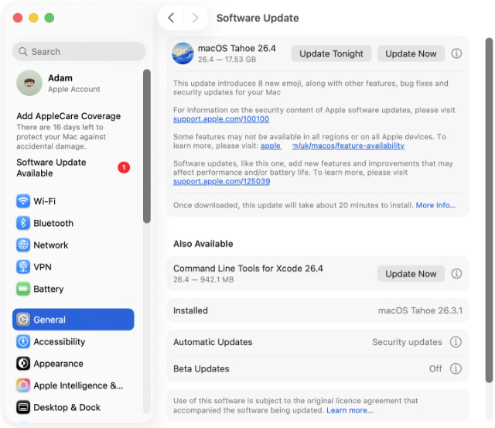Viewport: 495px width, 428px height.
Task: Click the 26.4 — 17.53 GB text
Action: click(227, 60)
